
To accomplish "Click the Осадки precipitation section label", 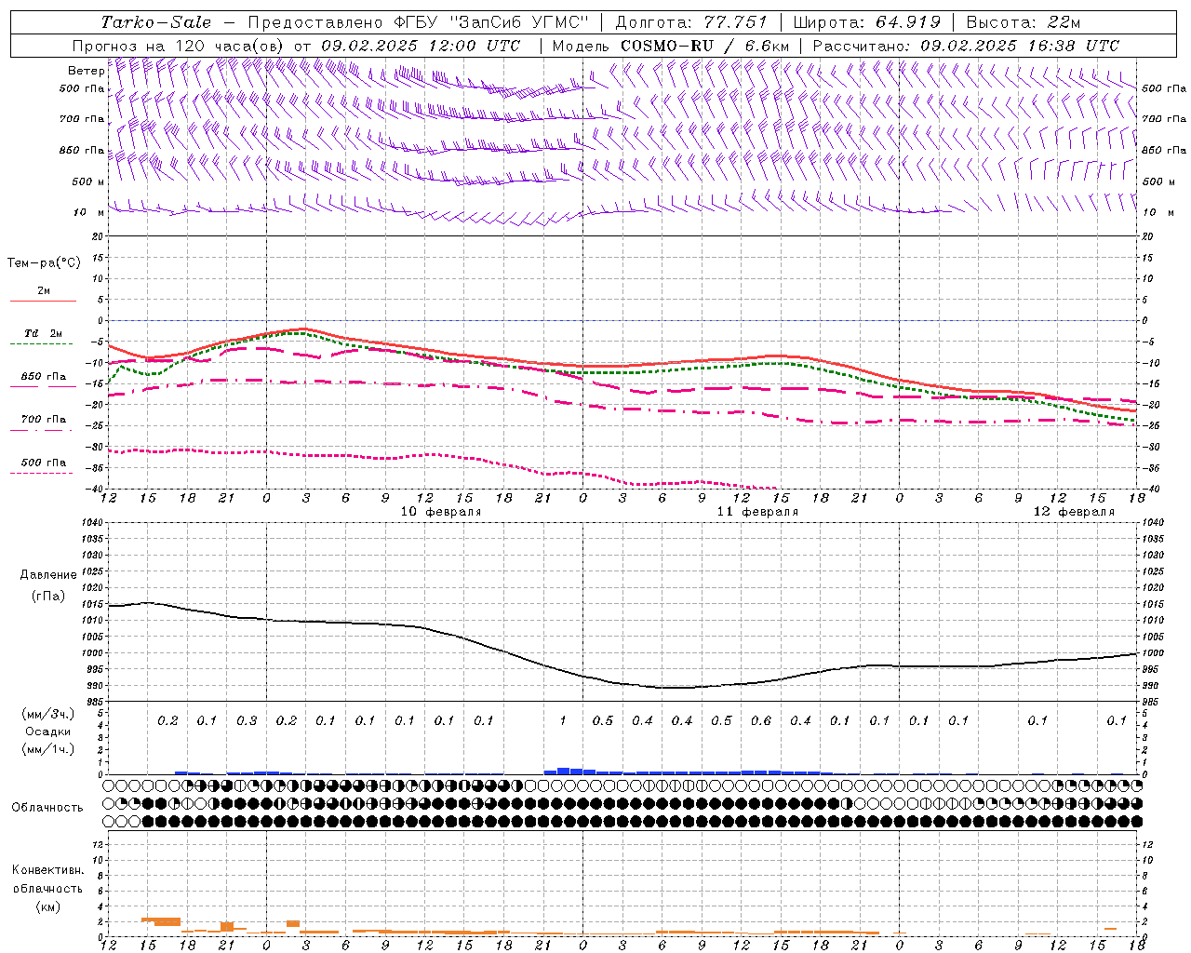I will click(48, 732).
